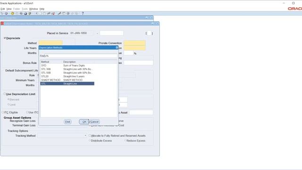The image size is (302, 170).
Task: Select the Reduce Excess radio button
Action: [126, 141]
